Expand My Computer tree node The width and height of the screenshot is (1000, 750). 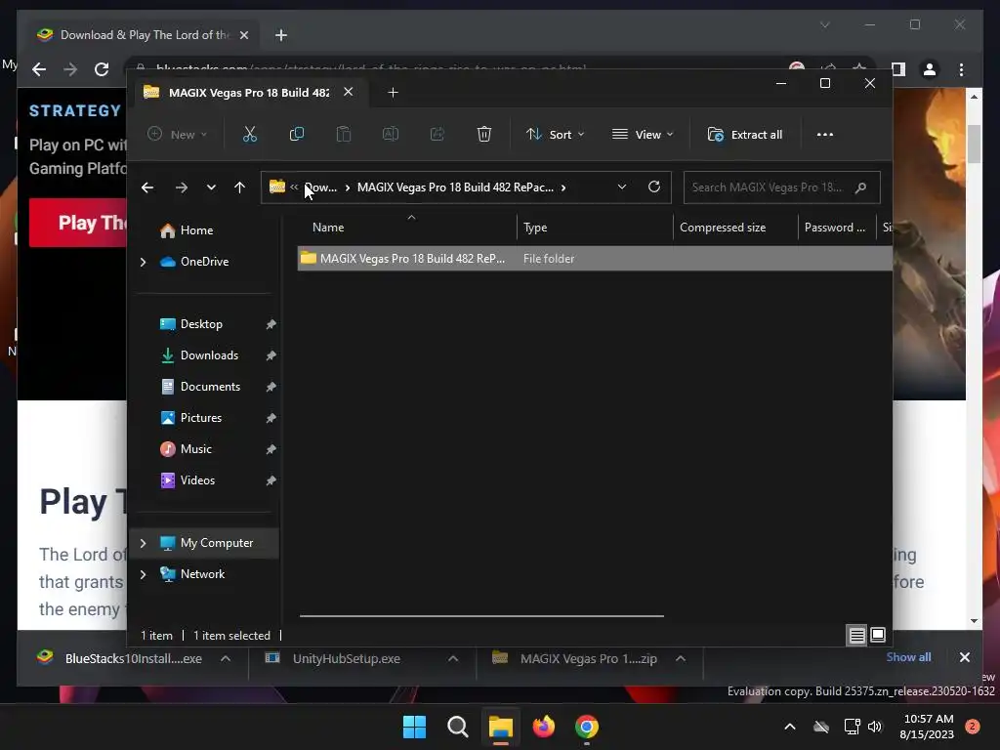click(143, 543)
